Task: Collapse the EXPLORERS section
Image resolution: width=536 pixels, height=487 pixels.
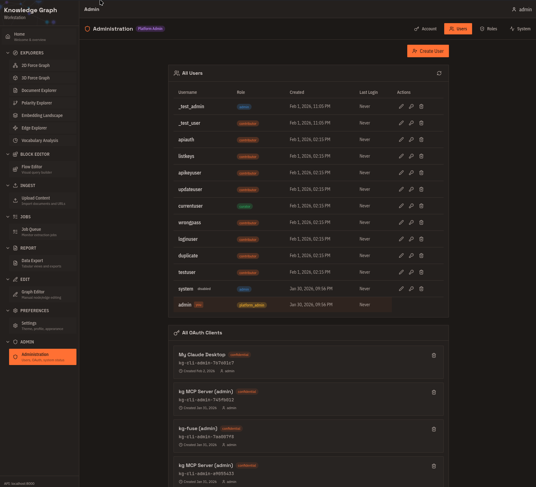Action: pyautogui.click(x=8, y=53)
